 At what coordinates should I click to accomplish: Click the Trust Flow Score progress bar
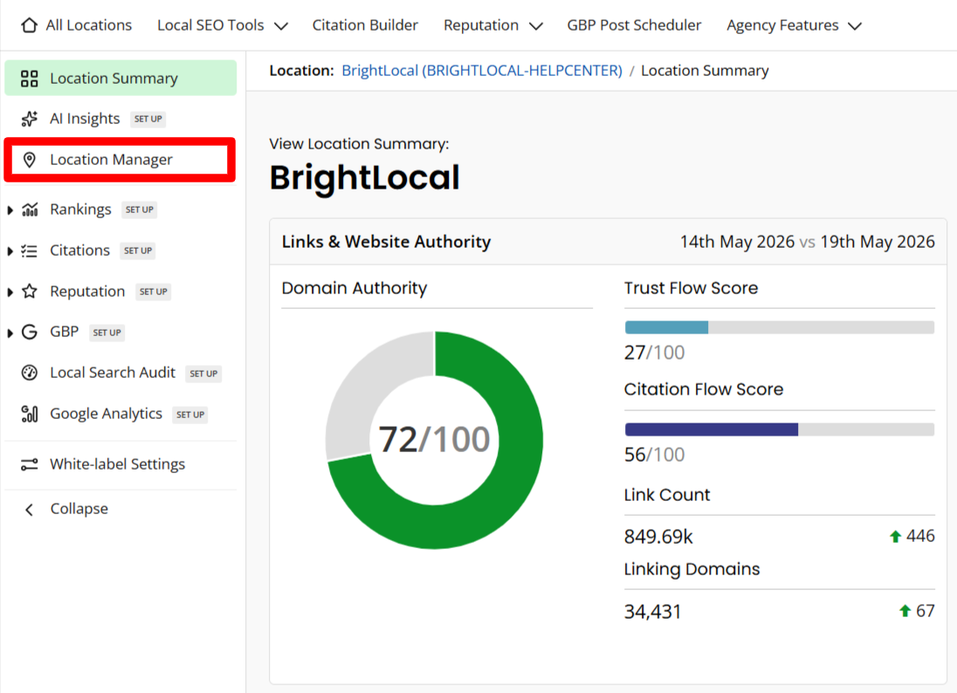[780, 327]
